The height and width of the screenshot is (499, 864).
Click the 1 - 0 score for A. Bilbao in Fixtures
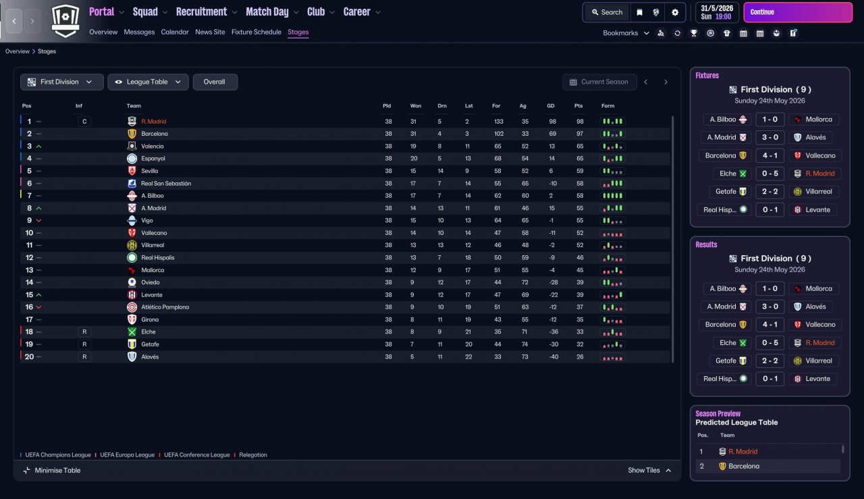[770, 120]
